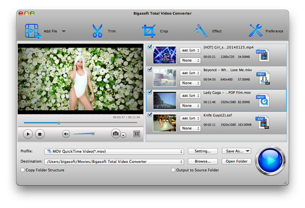This screenshot has width=305, height=208.
Task: Click the Open Folder button
Action: tap(236, 161)
